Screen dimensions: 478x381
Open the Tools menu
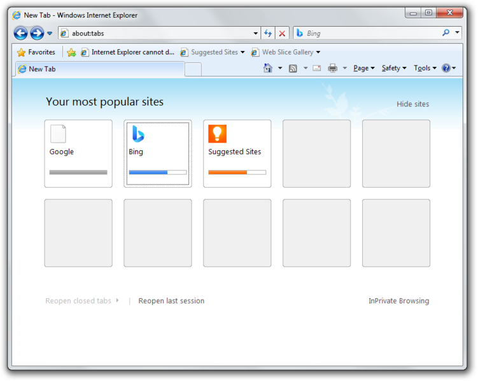click(425, 68)
